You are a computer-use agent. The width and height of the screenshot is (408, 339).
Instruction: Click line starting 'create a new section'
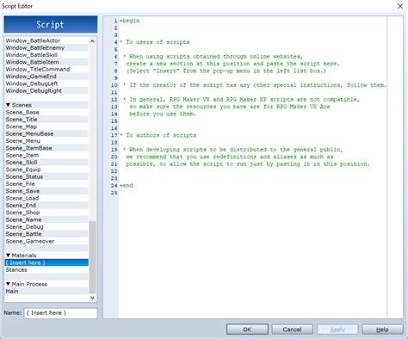232,64
